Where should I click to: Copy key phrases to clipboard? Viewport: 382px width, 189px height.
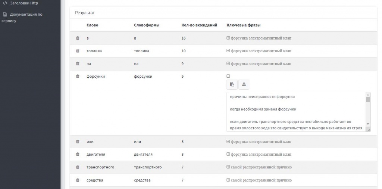pyautogui.click(x=232, y=84)
